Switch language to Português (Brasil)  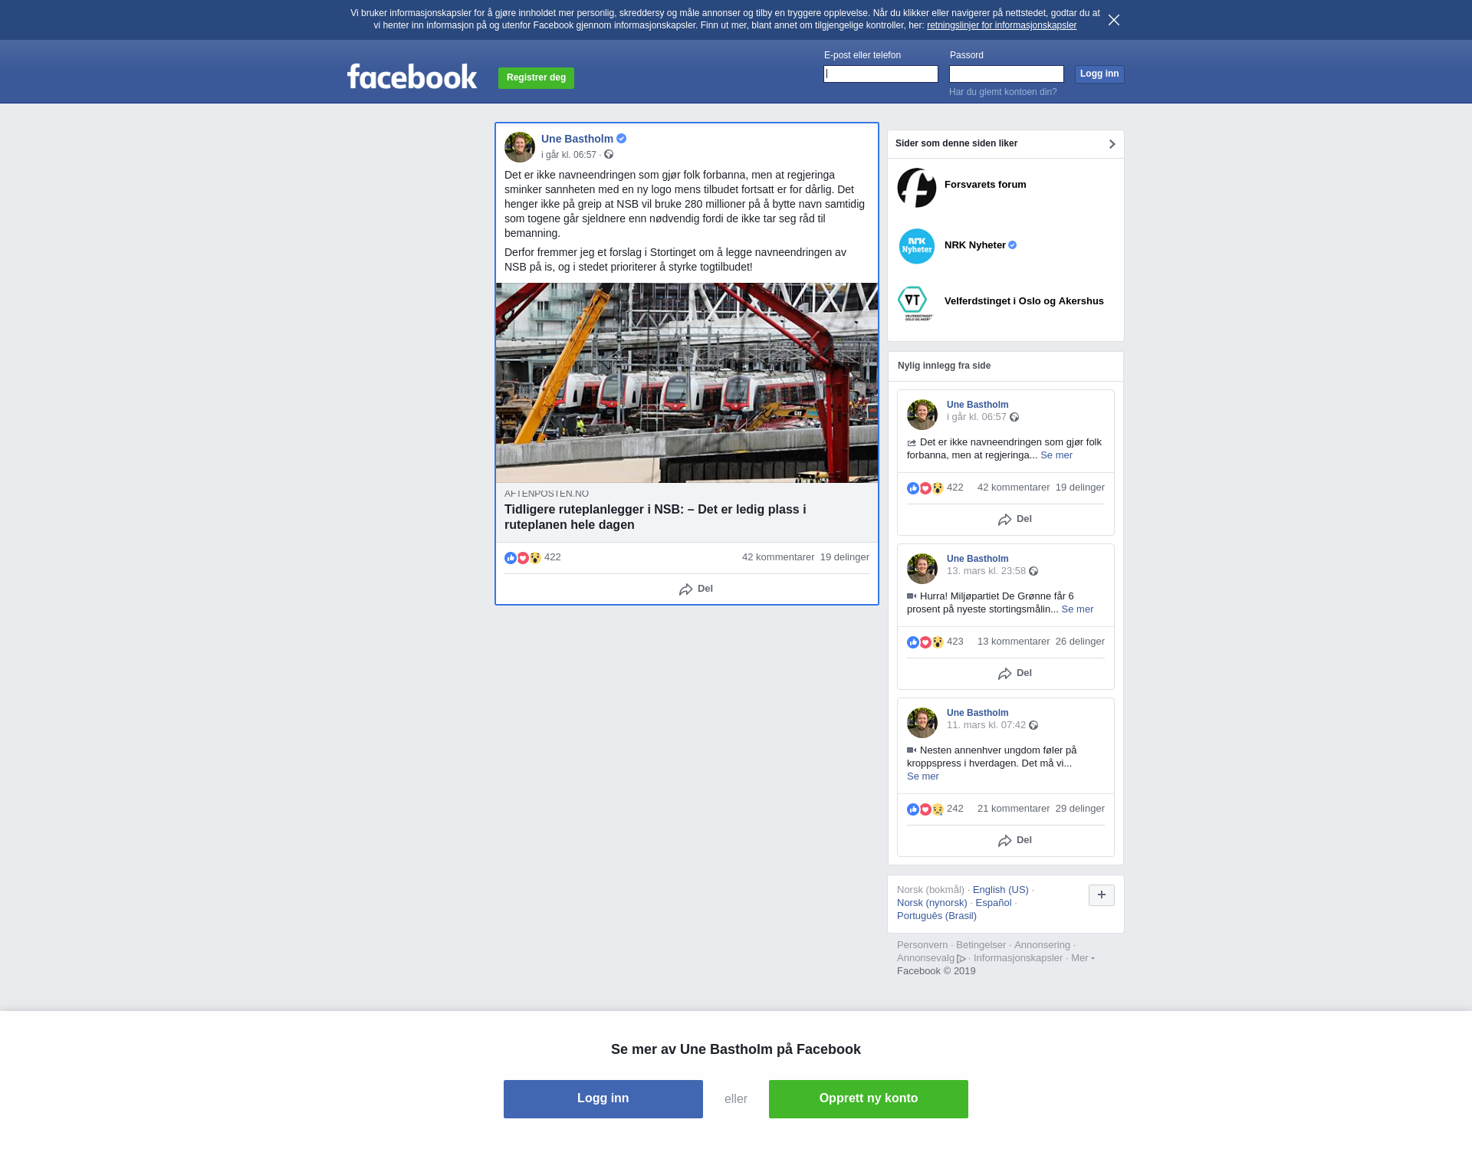click(x=937, y=916)
